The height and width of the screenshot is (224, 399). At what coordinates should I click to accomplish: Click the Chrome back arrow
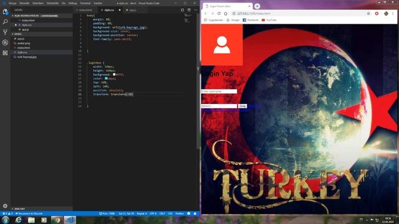point(206,14)
